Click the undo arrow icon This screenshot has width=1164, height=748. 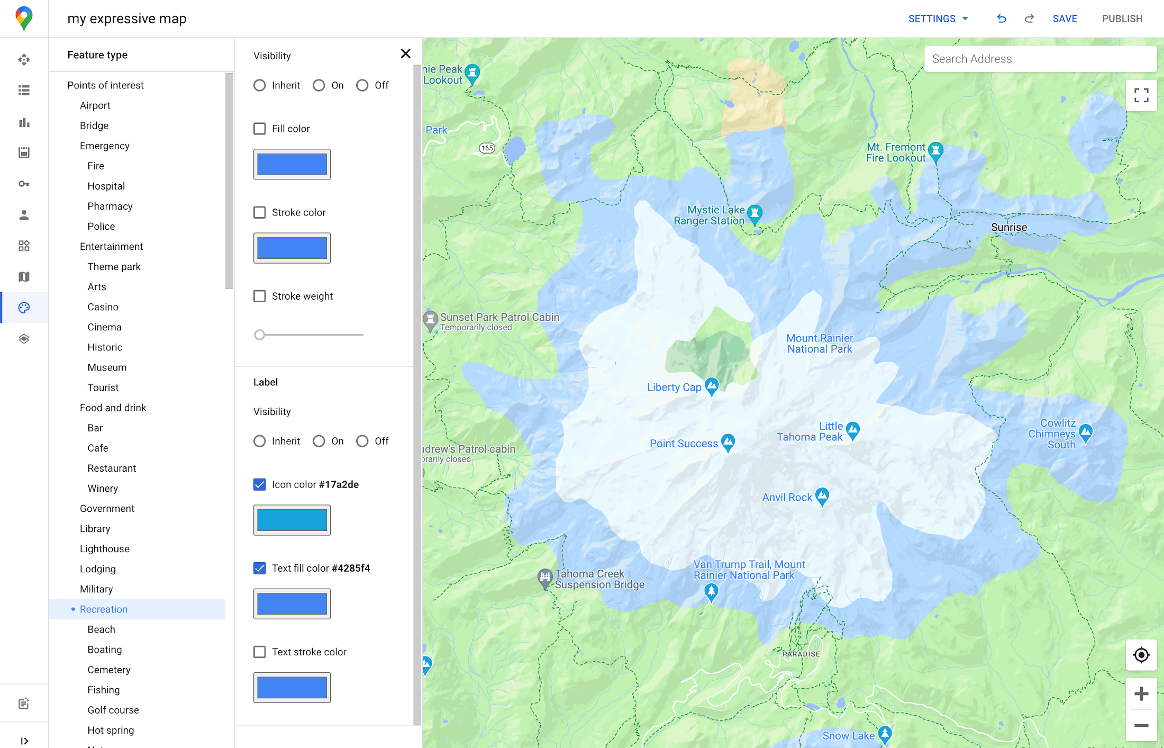tap(1002, 19)
